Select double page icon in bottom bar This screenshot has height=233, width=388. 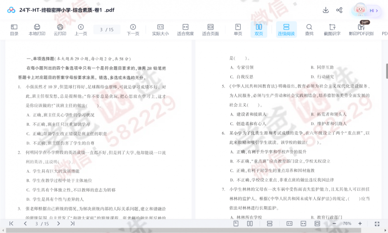(250, 223)
